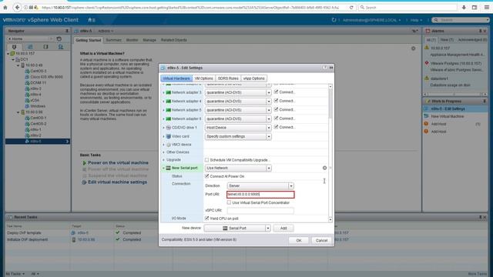493x277 pixels.
Task: Toggle Connect checkbox for CD/DVD drive 1
Action: [276, 127]
